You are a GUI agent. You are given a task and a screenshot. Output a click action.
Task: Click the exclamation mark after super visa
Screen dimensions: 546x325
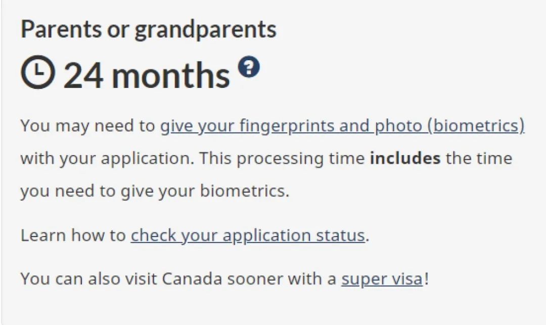tap(426, 279)
